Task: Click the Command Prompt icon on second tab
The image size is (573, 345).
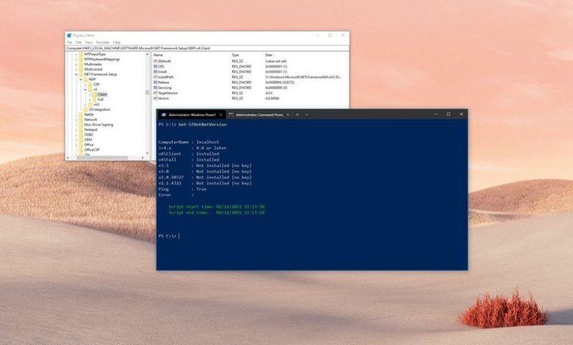Action: (231, 115)
